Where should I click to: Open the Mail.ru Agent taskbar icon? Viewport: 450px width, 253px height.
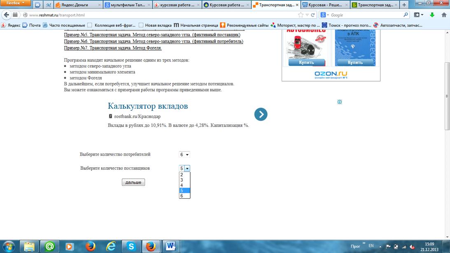pyautogui.click(x=49, y=246)
